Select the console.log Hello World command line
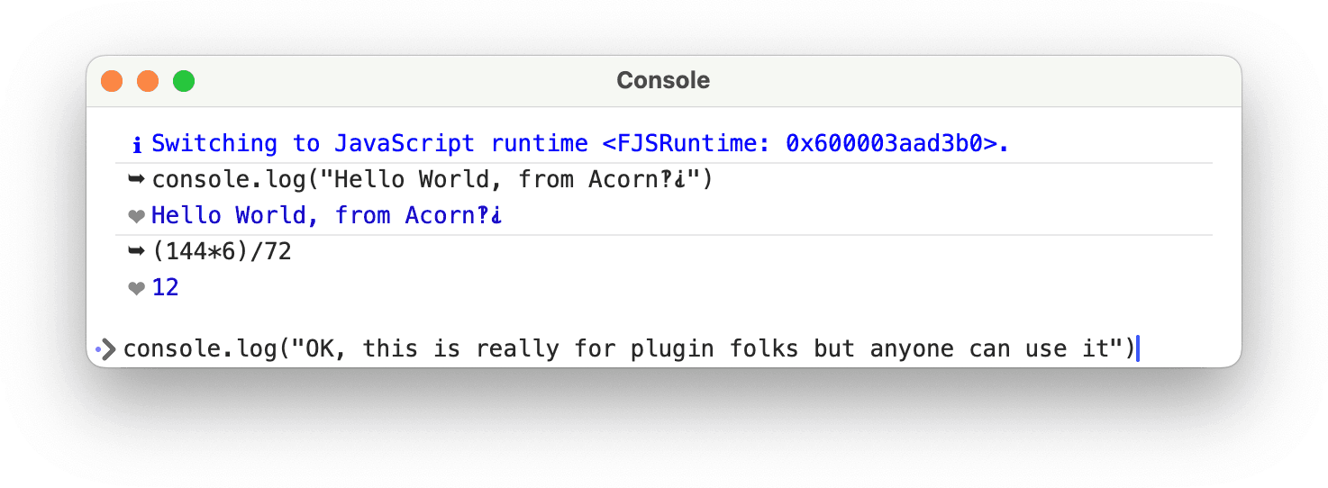The image size is (1328, 488). point(432,180)
